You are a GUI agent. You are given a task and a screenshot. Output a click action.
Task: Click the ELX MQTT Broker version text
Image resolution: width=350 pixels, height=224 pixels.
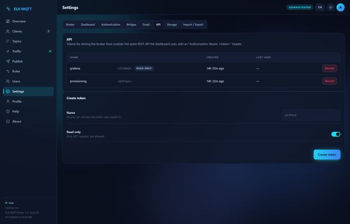[22, 213]
